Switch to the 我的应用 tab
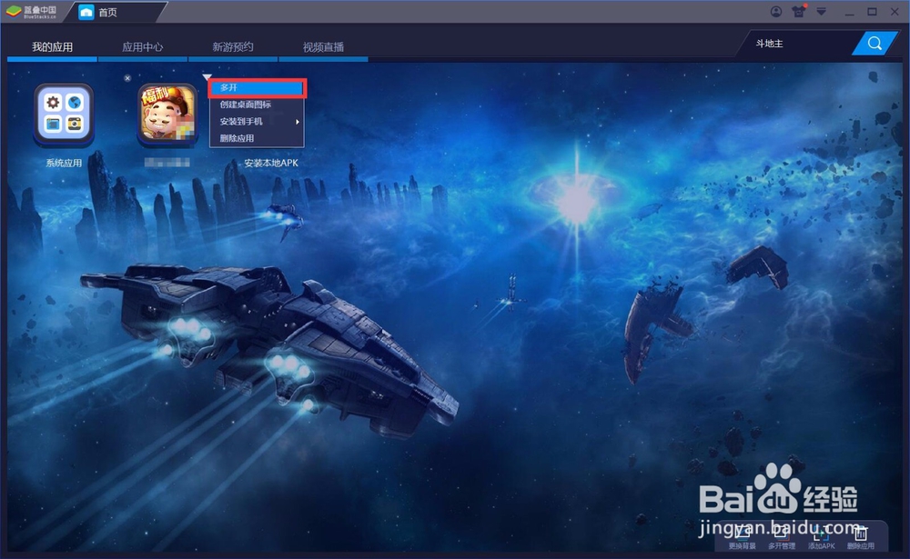The image size is (910, 559). point(52,47)
